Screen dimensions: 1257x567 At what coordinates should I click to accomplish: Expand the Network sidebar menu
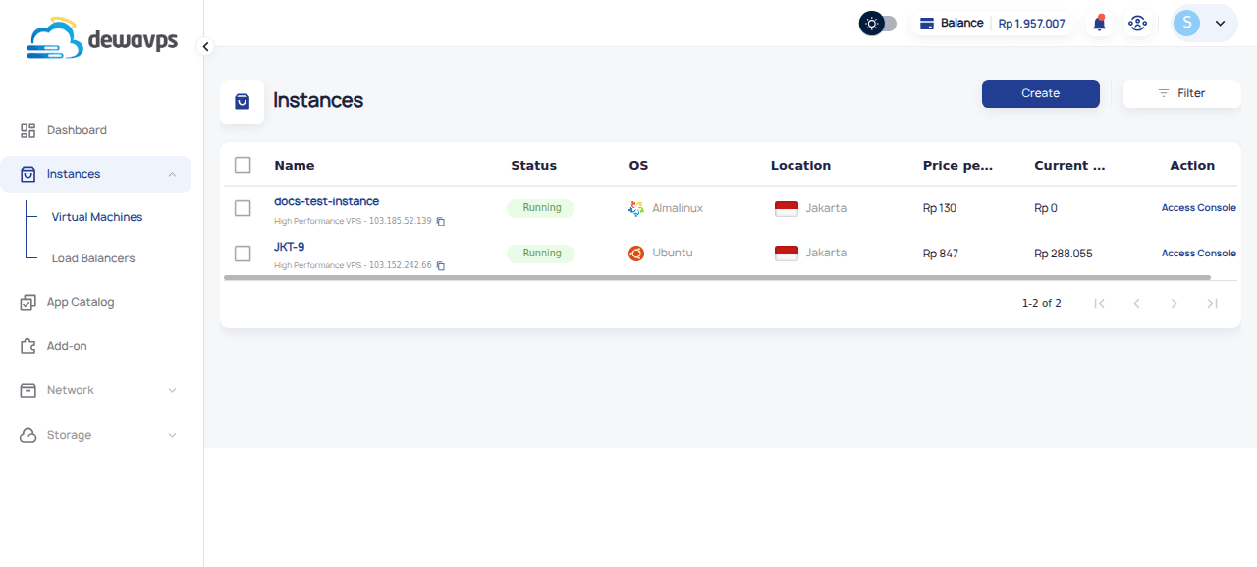[x=95, y=390]
